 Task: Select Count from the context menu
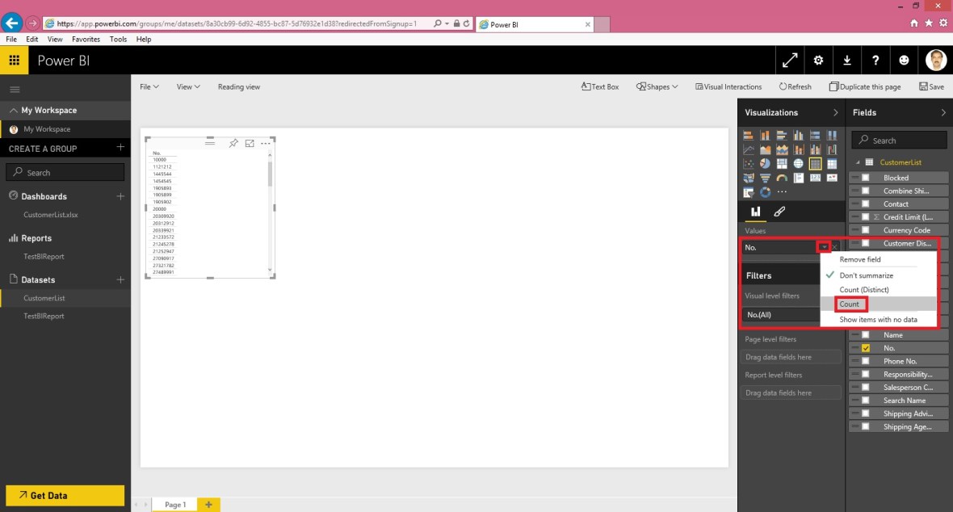coord(850,304)
